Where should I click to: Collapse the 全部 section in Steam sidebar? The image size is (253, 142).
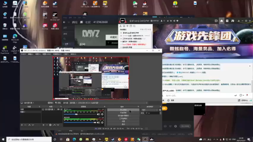click(x=64, y=44)
